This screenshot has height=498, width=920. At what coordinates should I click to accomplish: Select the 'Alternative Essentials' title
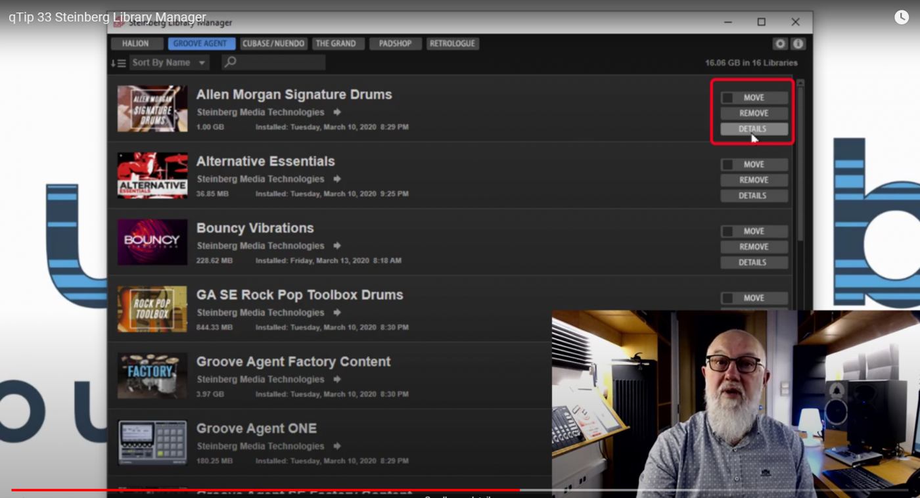[x=265, y=162]
